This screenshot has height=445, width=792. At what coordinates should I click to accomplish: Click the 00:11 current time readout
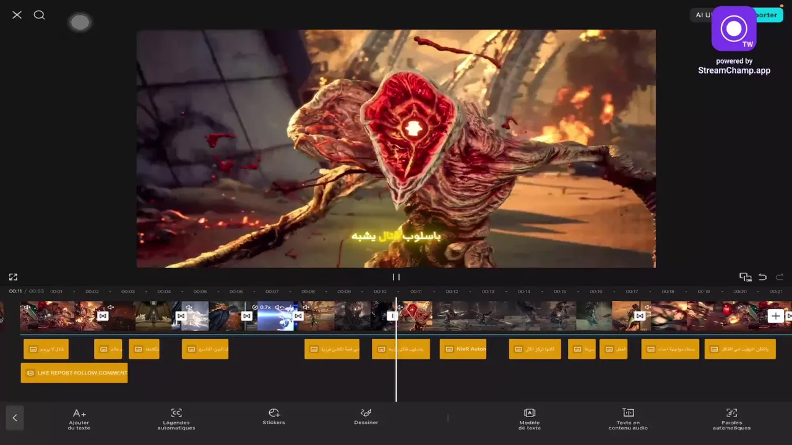pos(15,292)
